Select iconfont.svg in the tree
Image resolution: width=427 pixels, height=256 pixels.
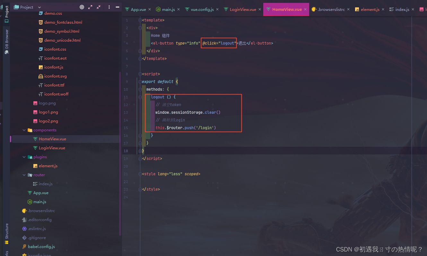pos(55,76)
